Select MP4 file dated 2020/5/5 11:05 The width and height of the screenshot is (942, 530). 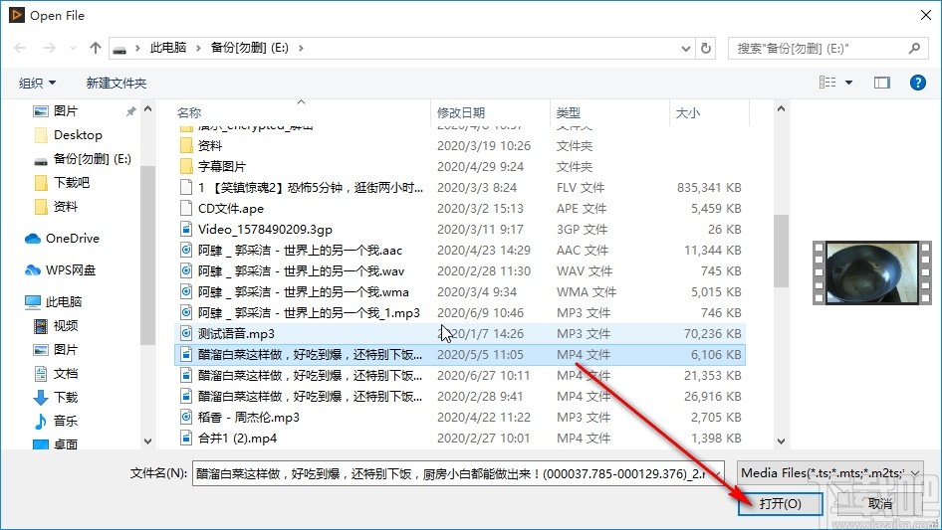coord(460,355)
